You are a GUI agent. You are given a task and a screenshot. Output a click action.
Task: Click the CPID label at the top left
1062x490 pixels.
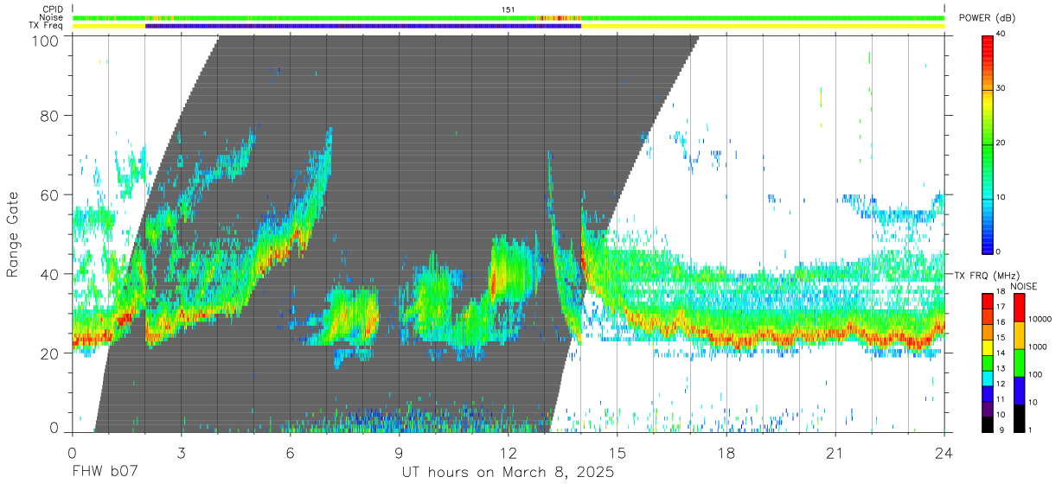coord(52,9)
